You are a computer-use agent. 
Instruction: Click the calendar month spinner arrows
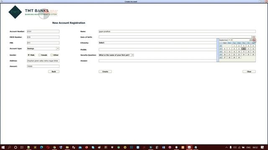[x=232, y=40]
